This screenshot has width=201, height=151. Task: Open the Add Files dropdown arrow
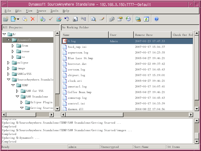click(x=18, y=19)
